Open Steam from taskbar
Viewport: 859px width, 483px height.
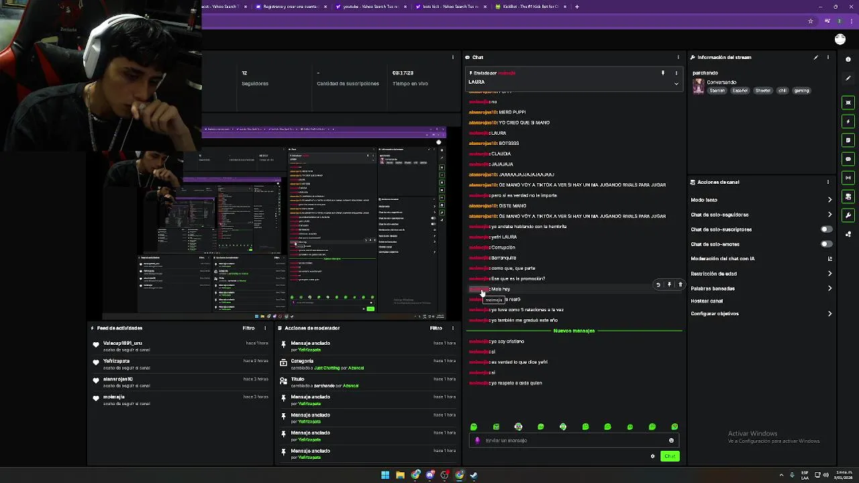(474, 475)
